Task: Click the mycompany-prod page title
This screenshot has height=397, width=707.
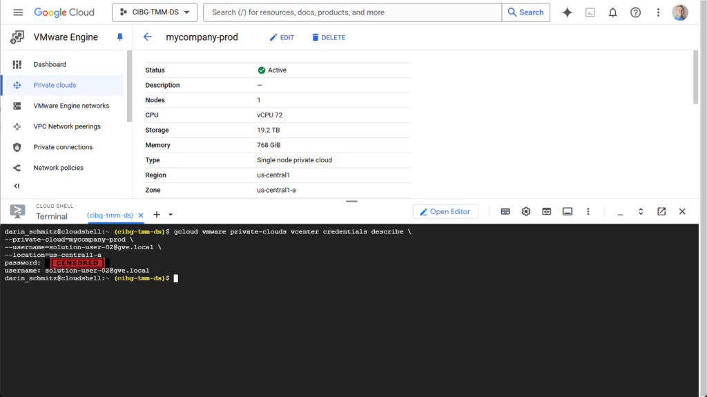Action: click(x=202, y=37)
